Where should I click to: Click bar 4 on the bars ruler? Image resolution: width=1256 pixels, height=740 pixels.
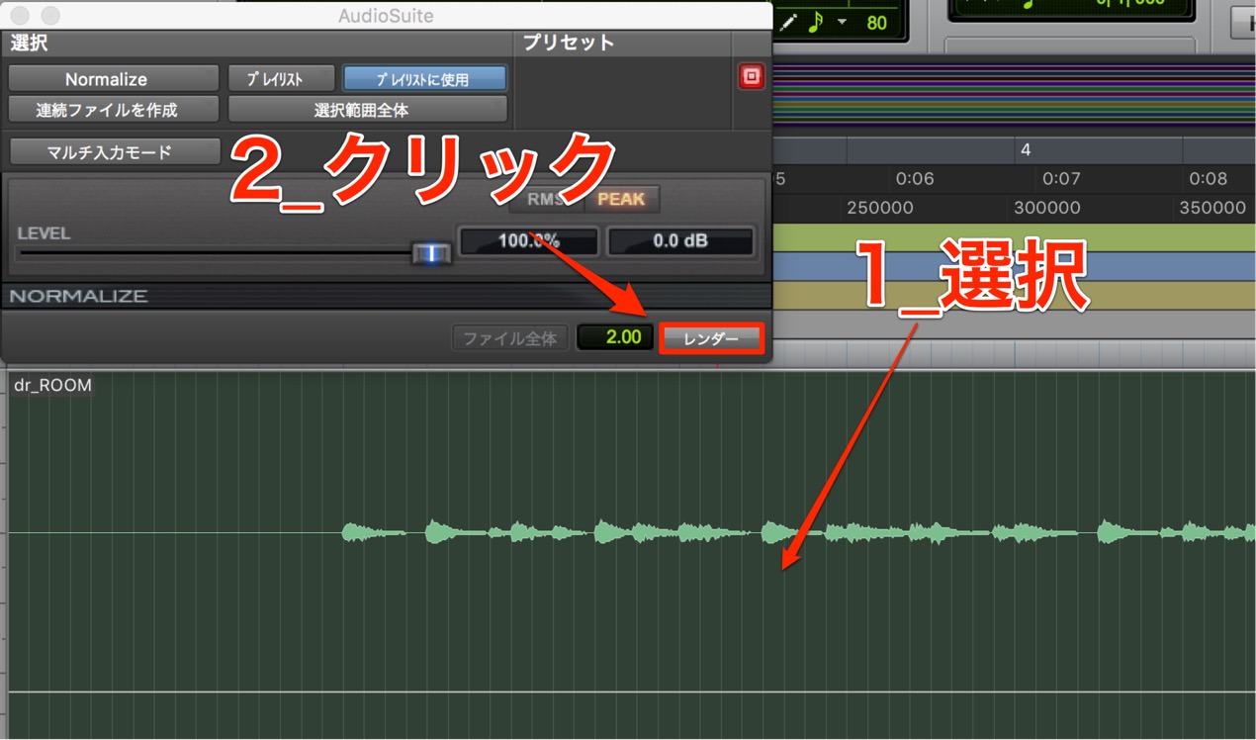pos(1026,149)
